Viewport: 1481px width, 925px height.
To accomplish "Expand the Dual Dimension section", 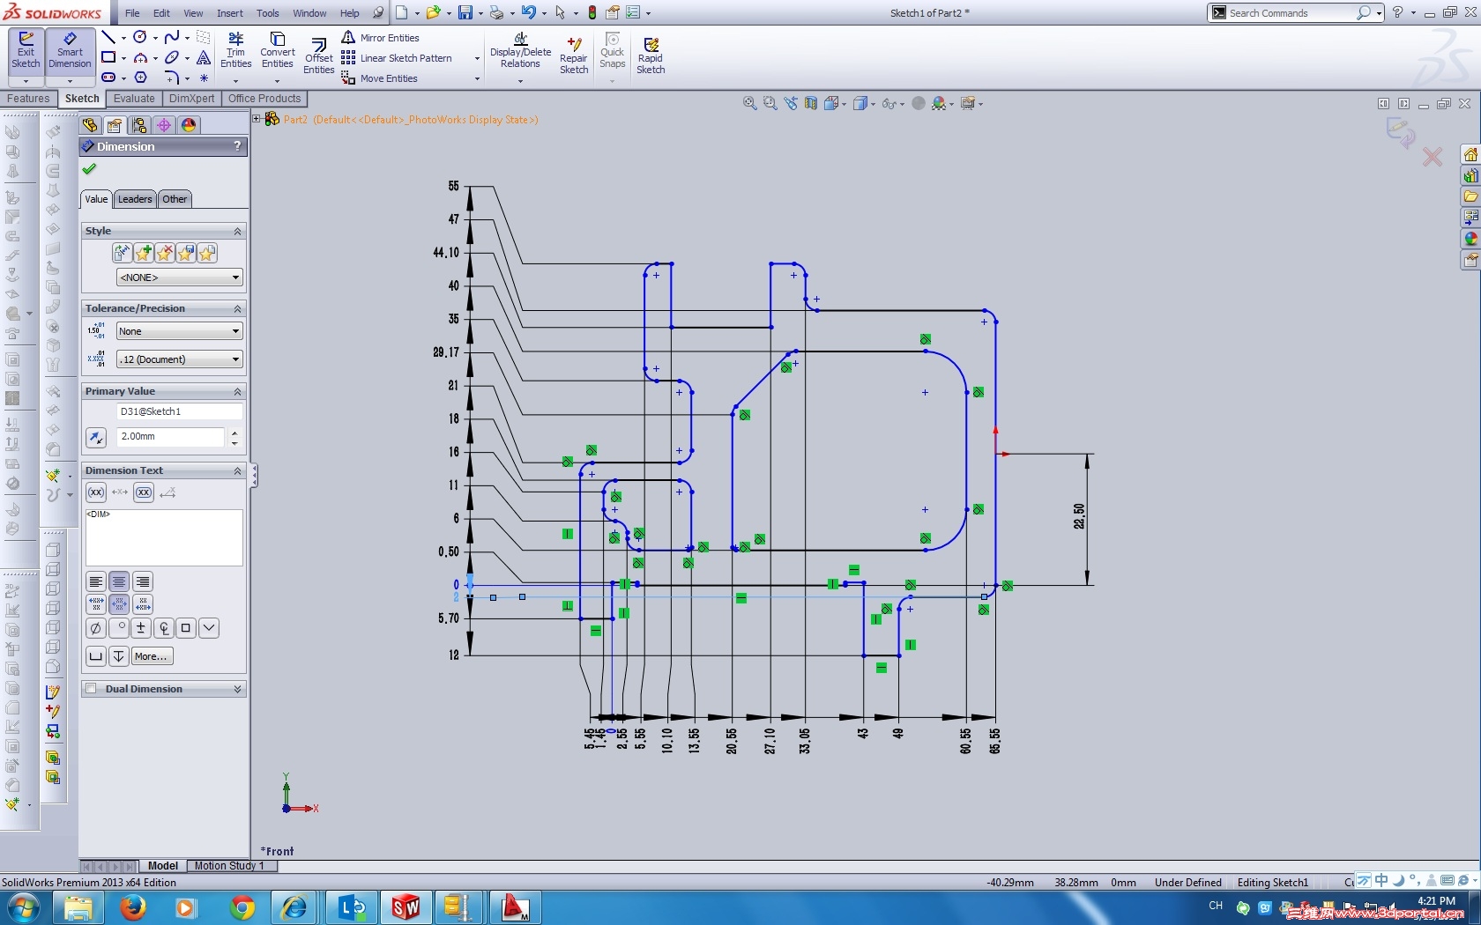I will pyautogui.click(x=237, y=689).
